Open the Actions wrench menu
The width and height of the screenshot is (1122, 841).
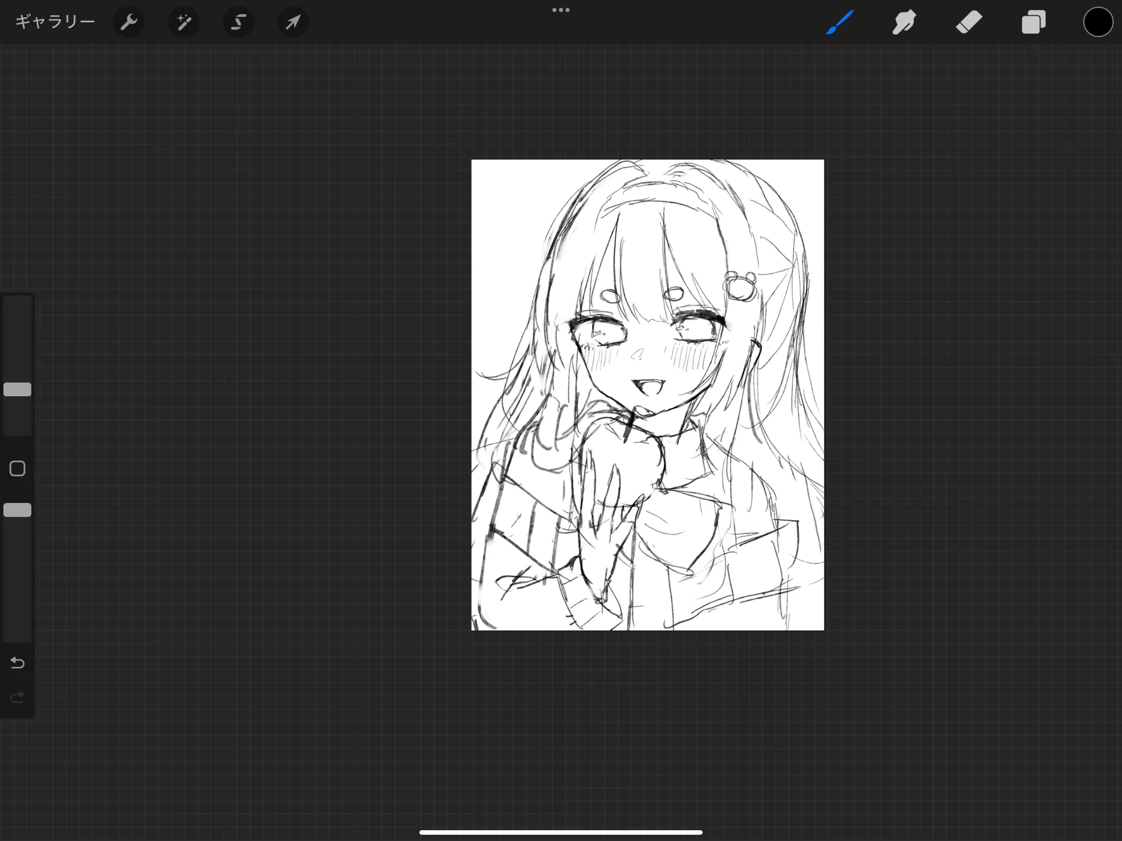pos(129,22)
